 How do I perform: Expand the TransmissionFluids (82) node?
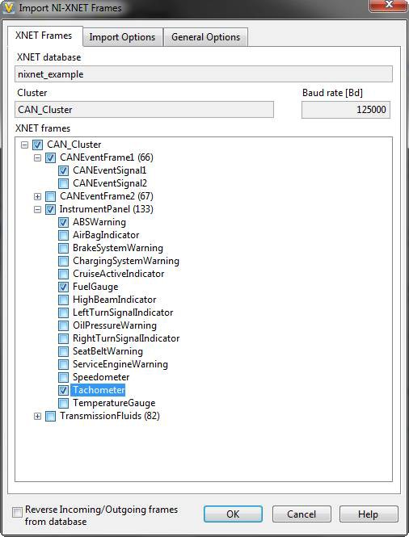pyautogui.click(x=37, y=417)
